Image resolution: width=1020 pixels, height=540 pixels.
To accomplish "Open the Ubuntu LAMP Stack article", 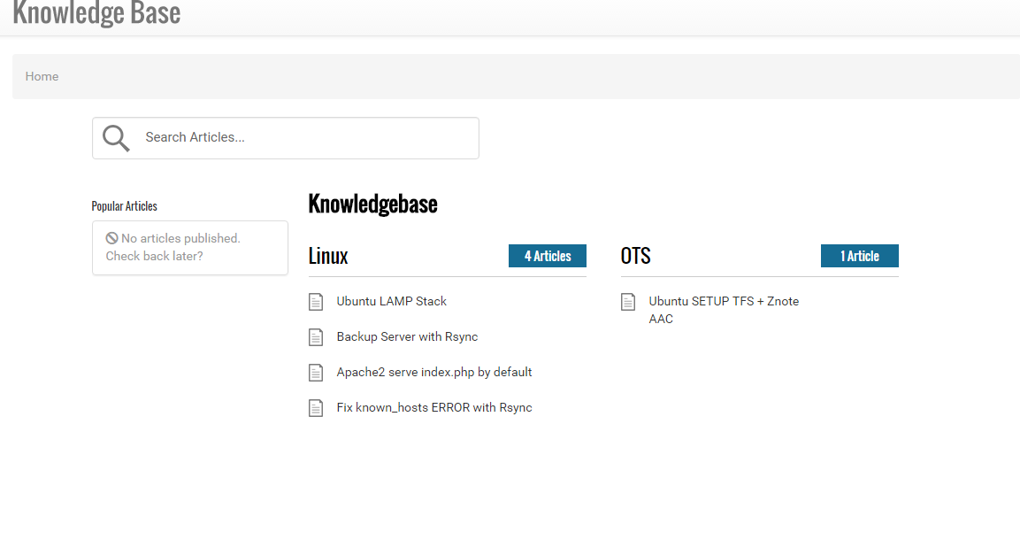I will point(392,301).
